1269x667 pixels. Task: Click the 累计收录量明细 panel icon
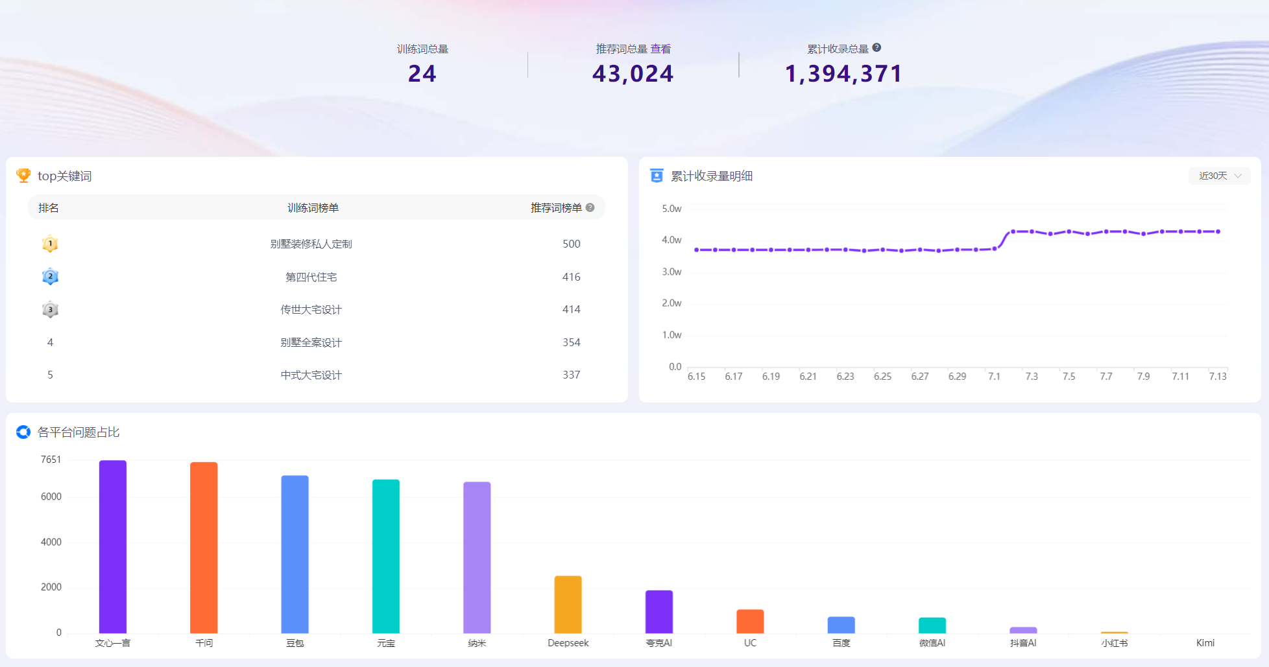point(657,176)
